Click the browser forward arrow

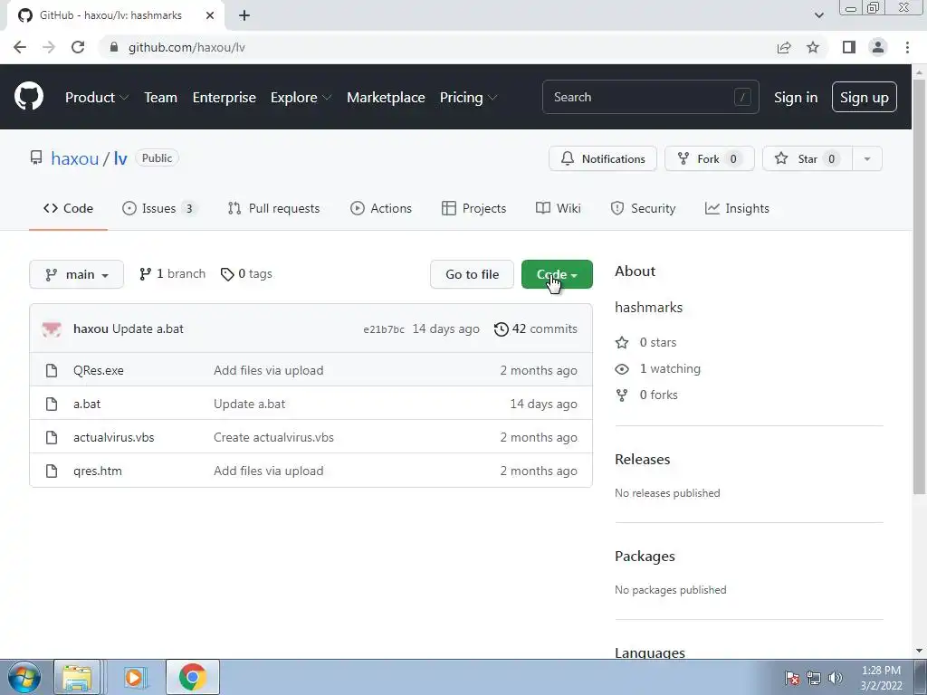pos(49,47)
